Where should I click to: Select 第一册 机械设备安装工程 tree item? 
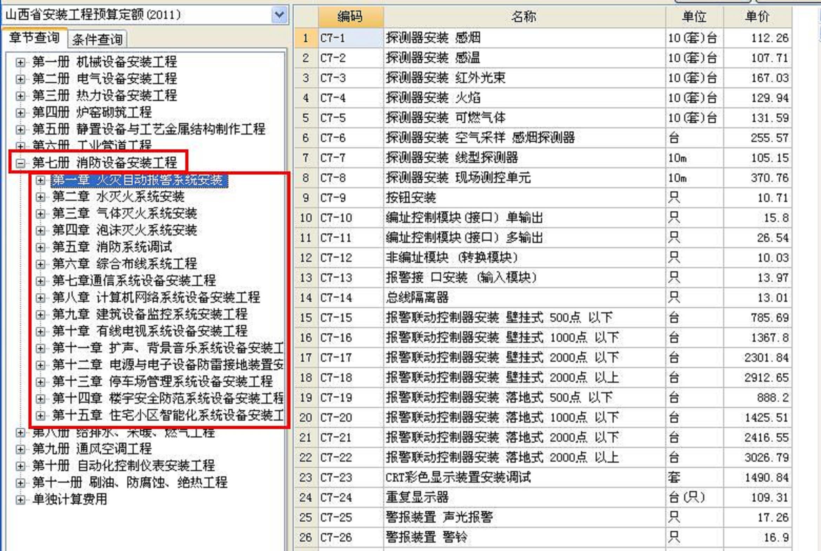click(105, 62)
